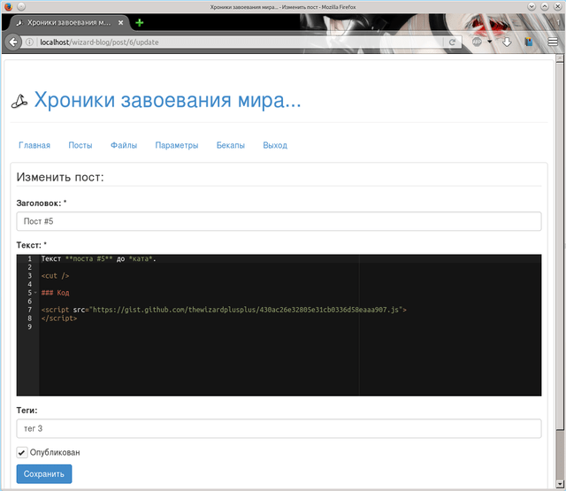566x491 pixels.
Task: Click the closing </script> line
Action: click(x=59, y=318)
